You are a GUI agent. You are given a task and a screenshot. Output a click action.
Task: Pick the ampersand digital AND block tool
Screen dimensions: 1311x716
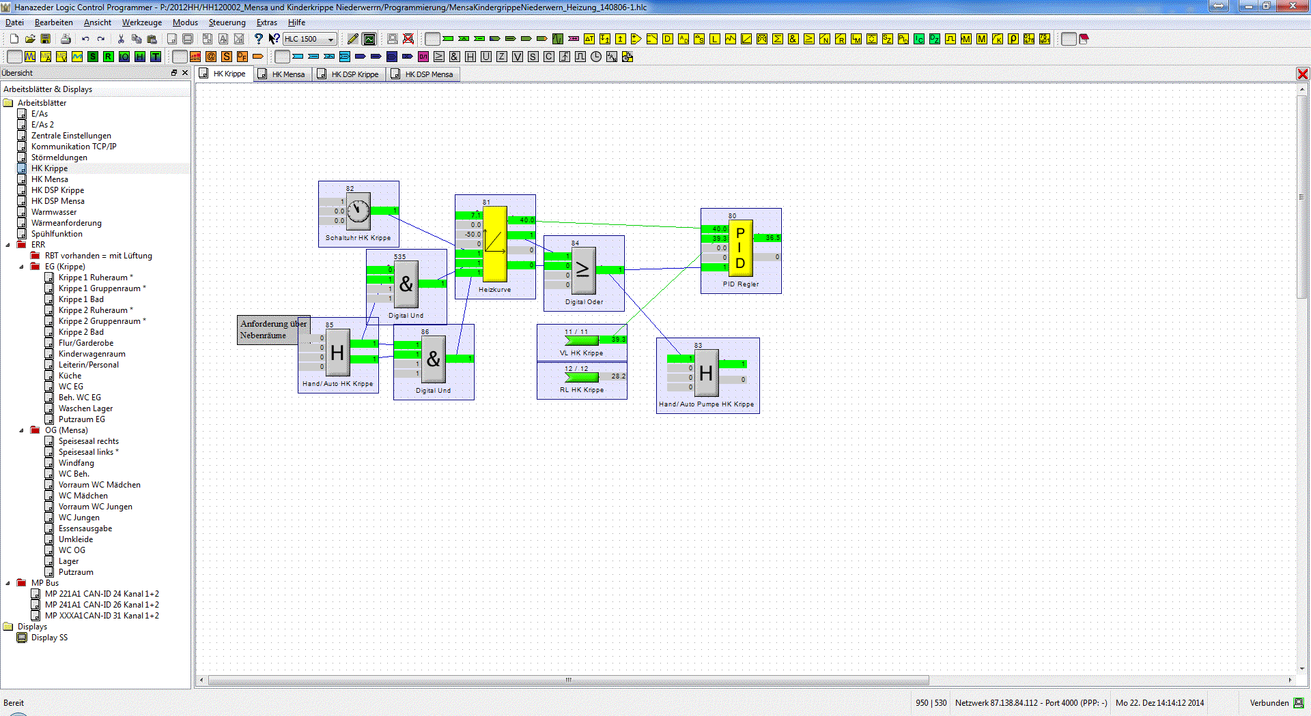coord(454,57)
